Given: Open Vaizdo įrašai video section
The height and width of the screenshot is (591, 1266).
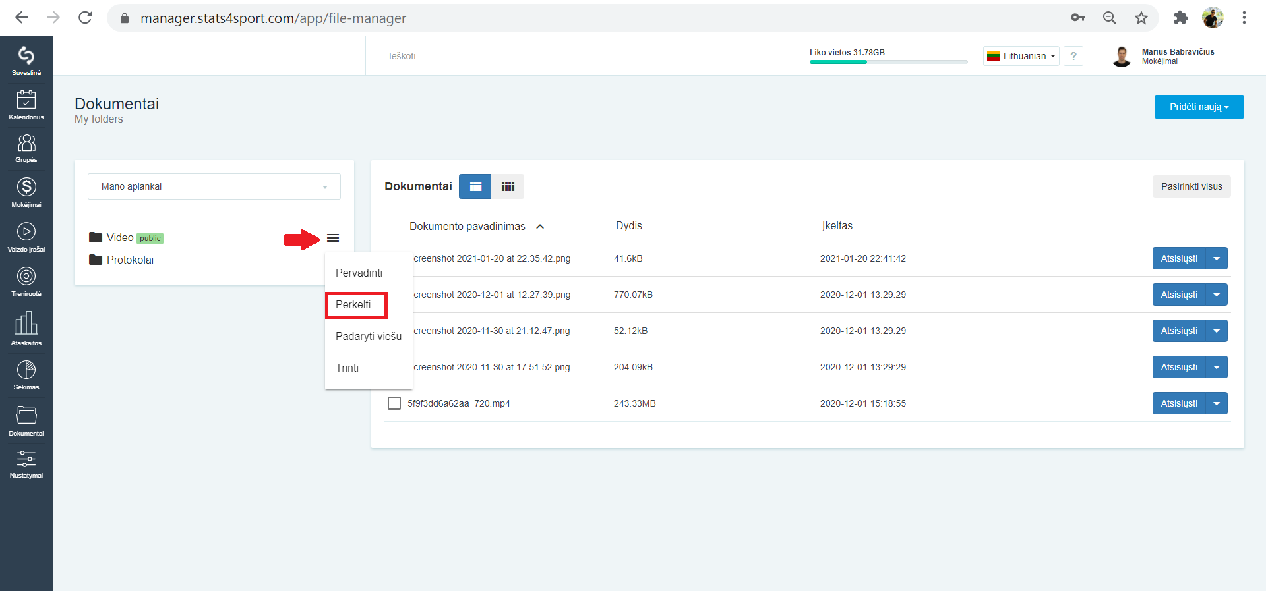Looking at the screenshot, I should pyautogui.click(x=26, y=237).
